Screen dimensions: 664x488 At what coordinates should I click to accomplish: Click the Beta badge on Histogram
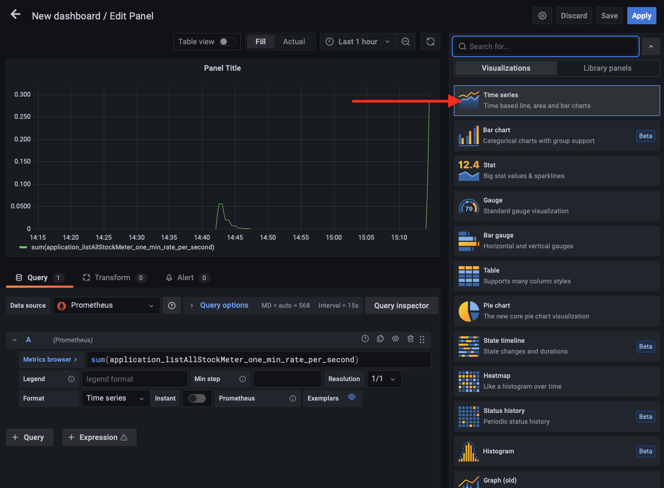[x=646, y=451]
